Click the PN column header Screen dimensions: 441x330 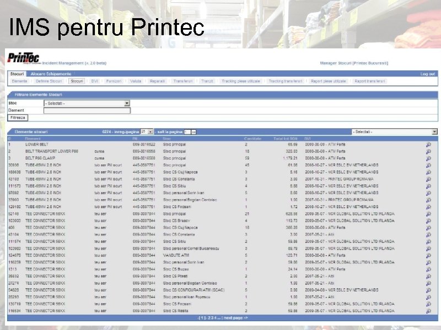135,139
